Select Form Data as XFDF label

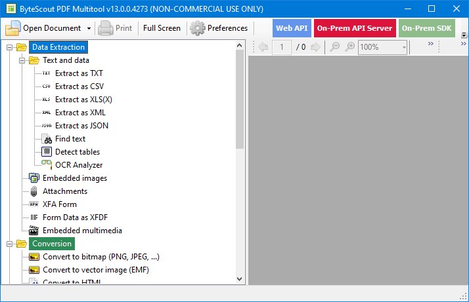coord(75,217)
